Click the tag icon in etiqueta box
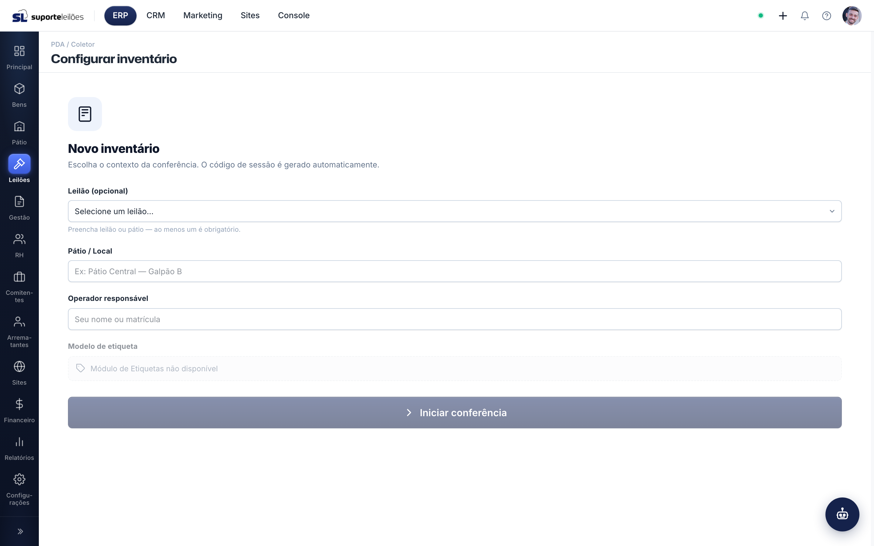874x546 pixels. pos(80,368)
